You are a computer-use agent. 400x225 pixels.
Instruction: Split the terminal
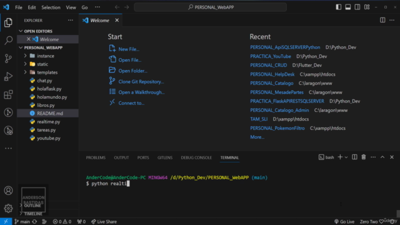pos(354,157)
